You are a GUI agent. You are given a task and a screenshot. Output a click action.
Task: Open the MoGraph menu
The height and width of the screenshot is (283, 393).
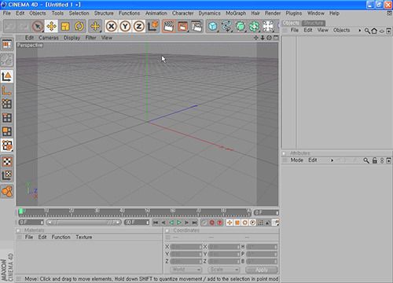236,13
